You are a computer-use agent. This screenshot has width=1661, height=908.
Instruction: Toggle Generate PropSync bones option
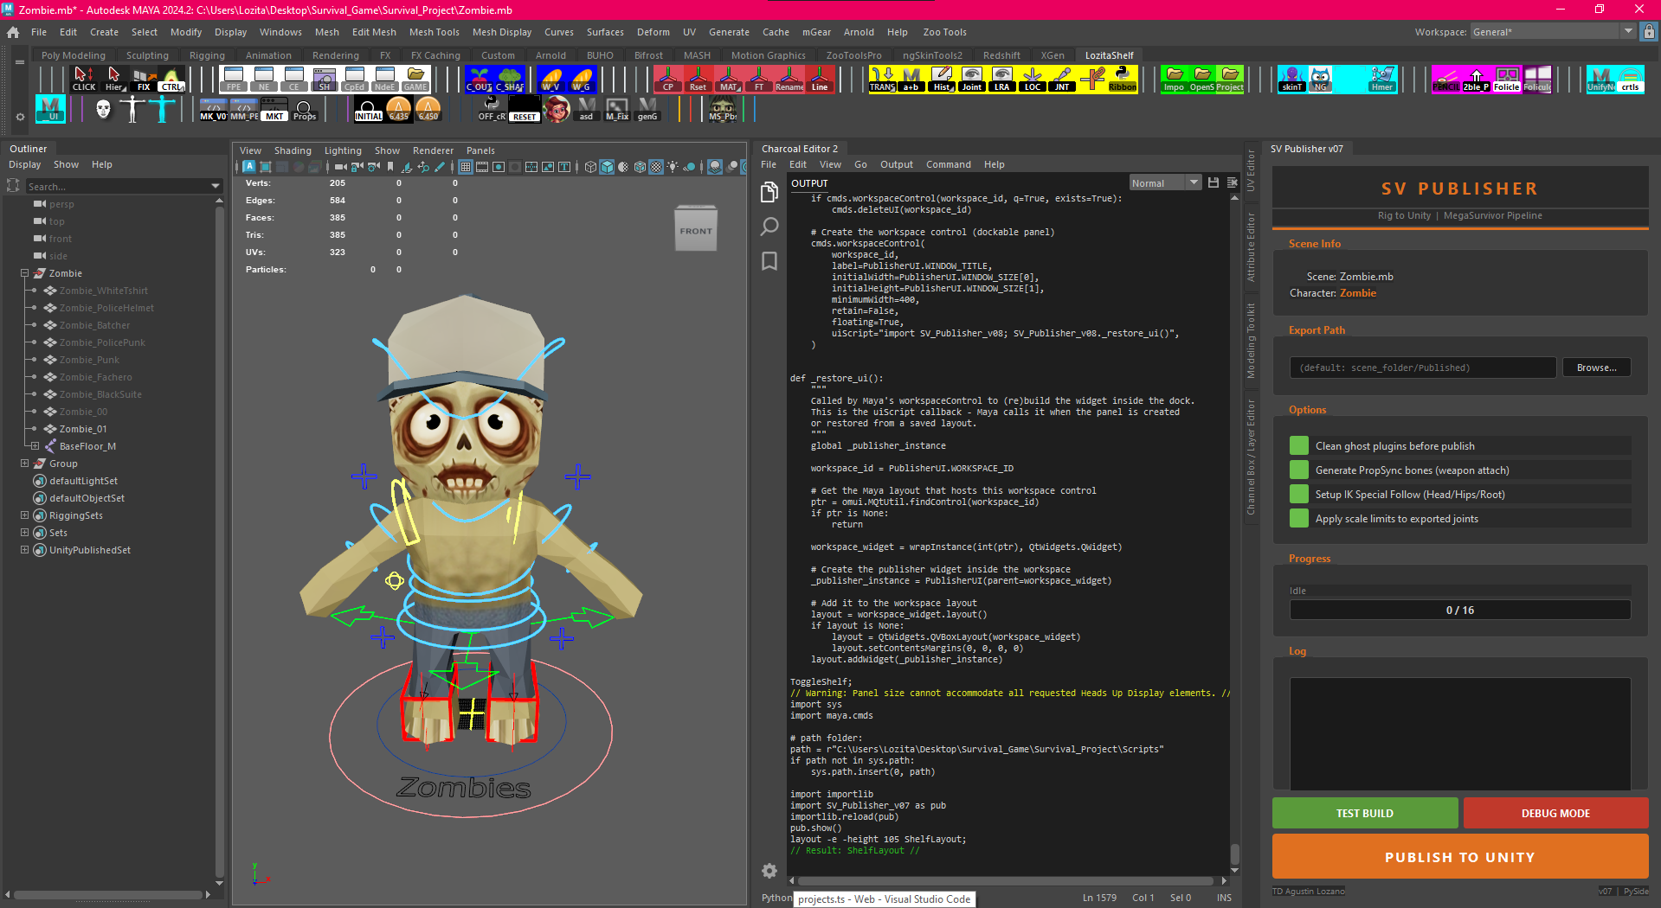click(x=1298, y=470)
